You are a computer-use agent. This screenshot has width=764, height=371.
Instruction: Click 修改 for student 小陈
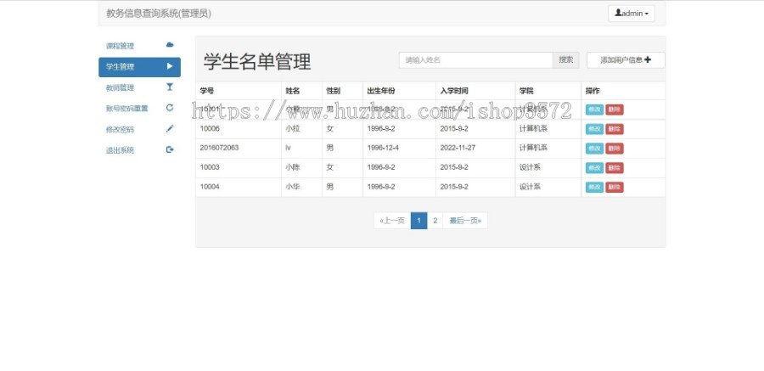pos(594,168)
